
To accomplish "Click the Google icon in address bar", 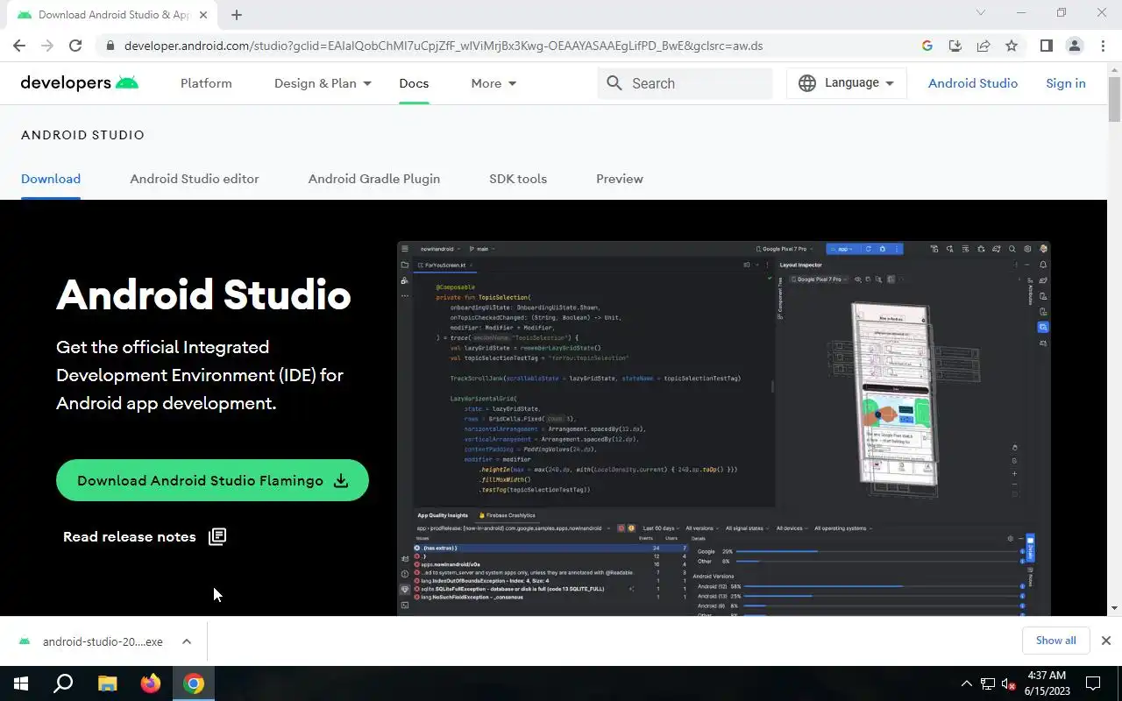I will click(x=927, y=46).
